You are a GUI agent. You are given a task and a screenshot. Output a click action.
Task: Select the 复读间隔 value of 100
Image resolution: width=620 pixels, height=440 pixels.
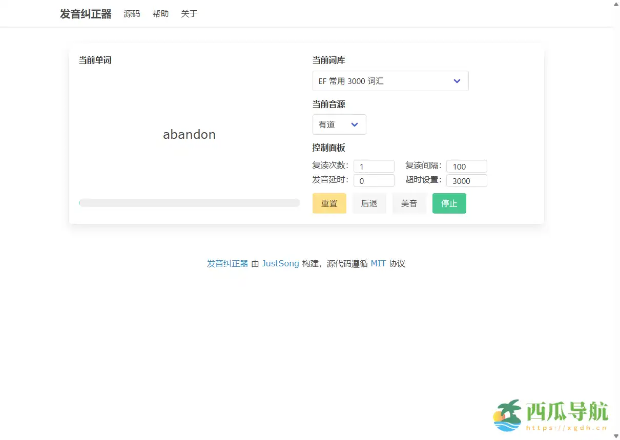pos(466,166)
